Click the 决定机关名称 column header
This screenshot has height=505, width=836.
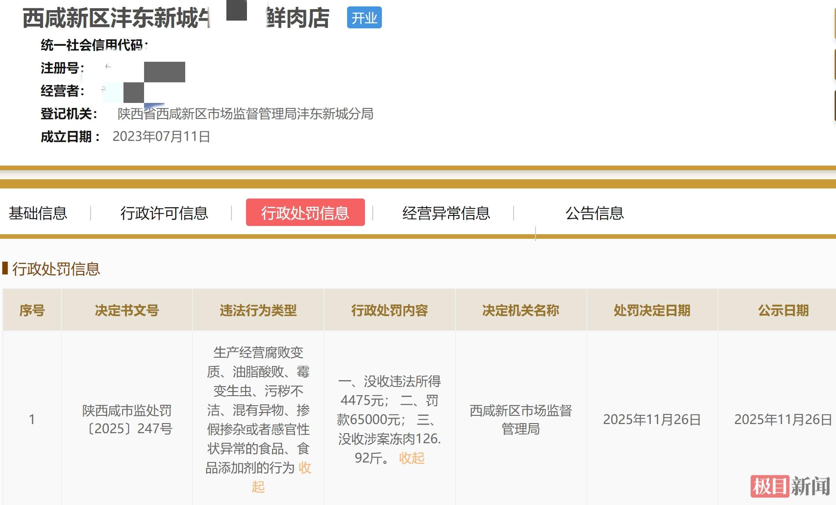[520, 311]
